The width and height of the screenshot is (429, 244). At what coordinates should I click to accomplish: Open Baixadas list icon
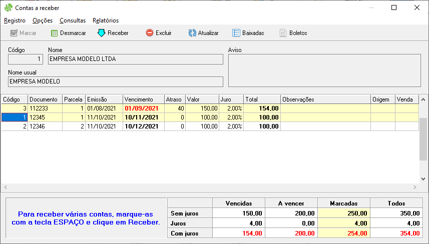[x=236, y=33]
